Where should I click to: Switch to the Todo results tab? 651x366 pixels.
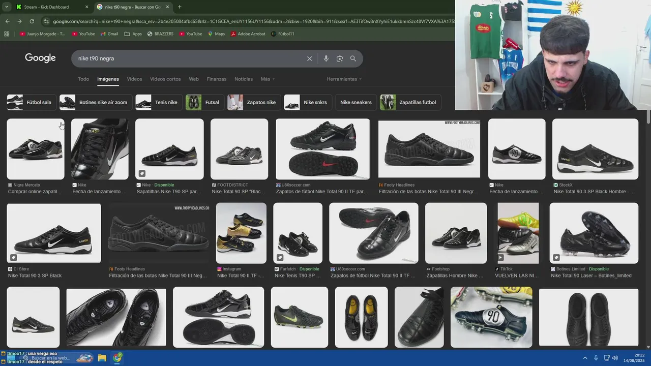pos(83,79)
